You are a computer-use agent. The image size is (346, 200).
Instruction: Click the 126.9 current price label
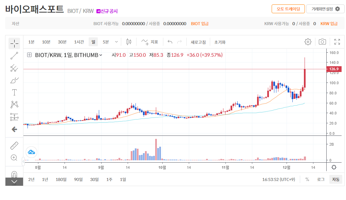(334, 69)
